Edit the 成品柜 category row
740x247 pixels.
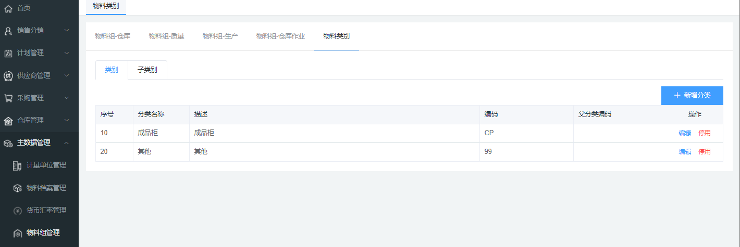coord(685,133)
